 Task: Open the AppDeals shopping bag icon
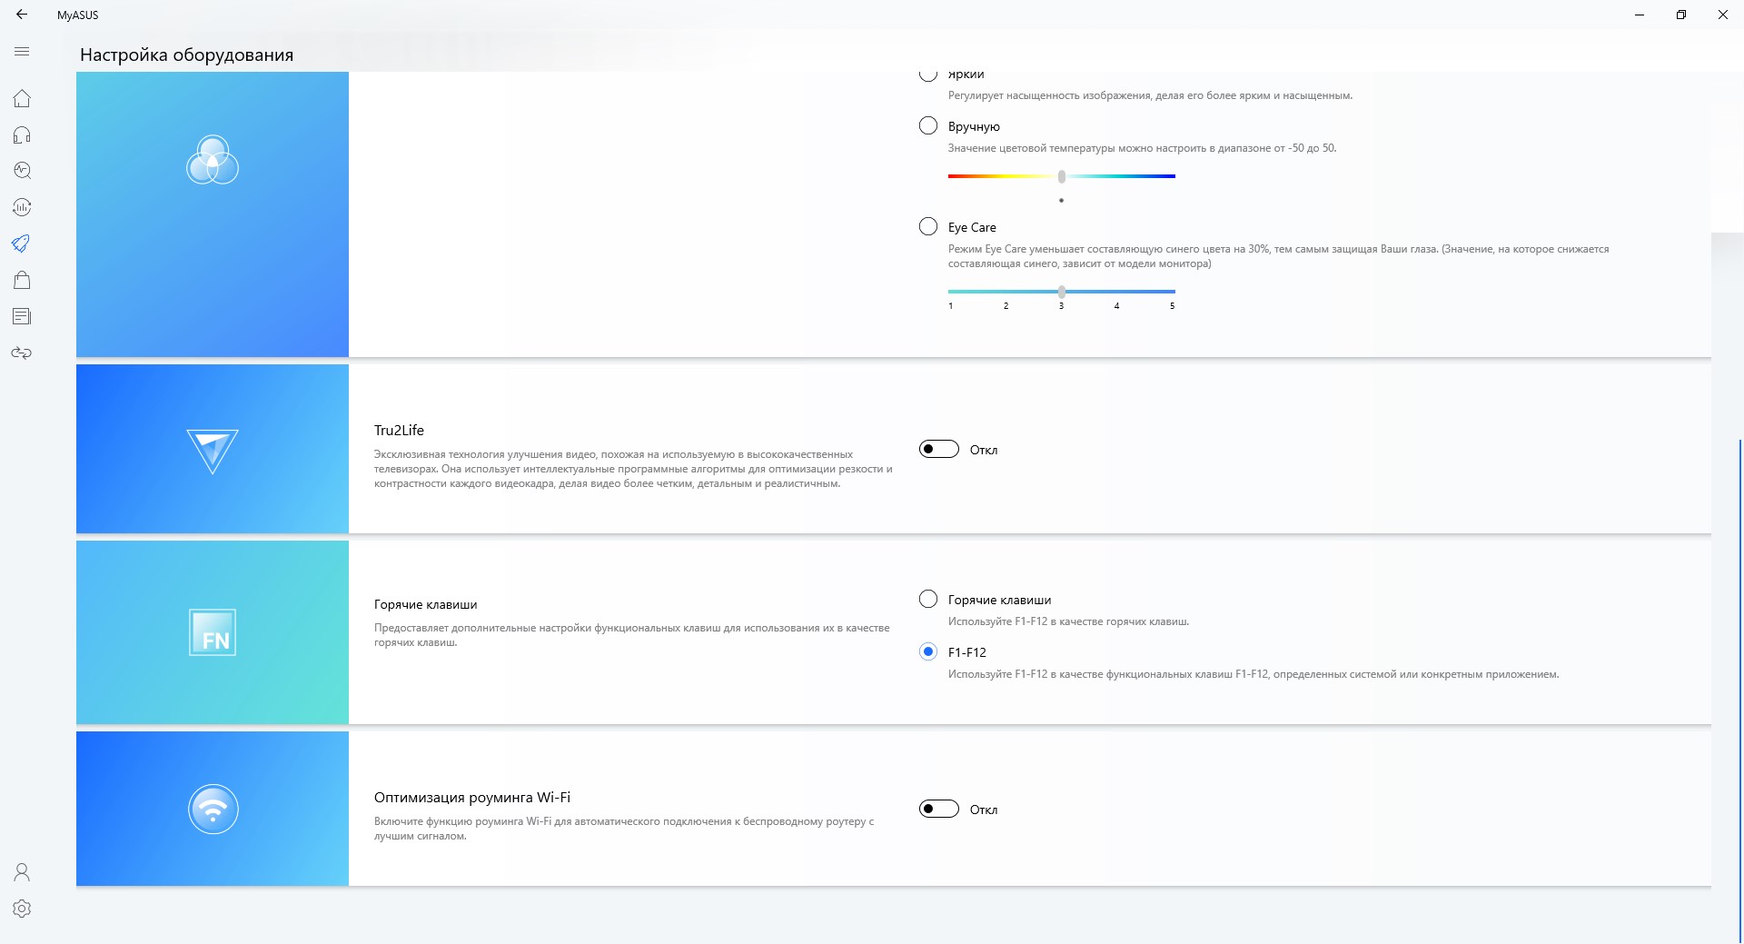point(22,280)
